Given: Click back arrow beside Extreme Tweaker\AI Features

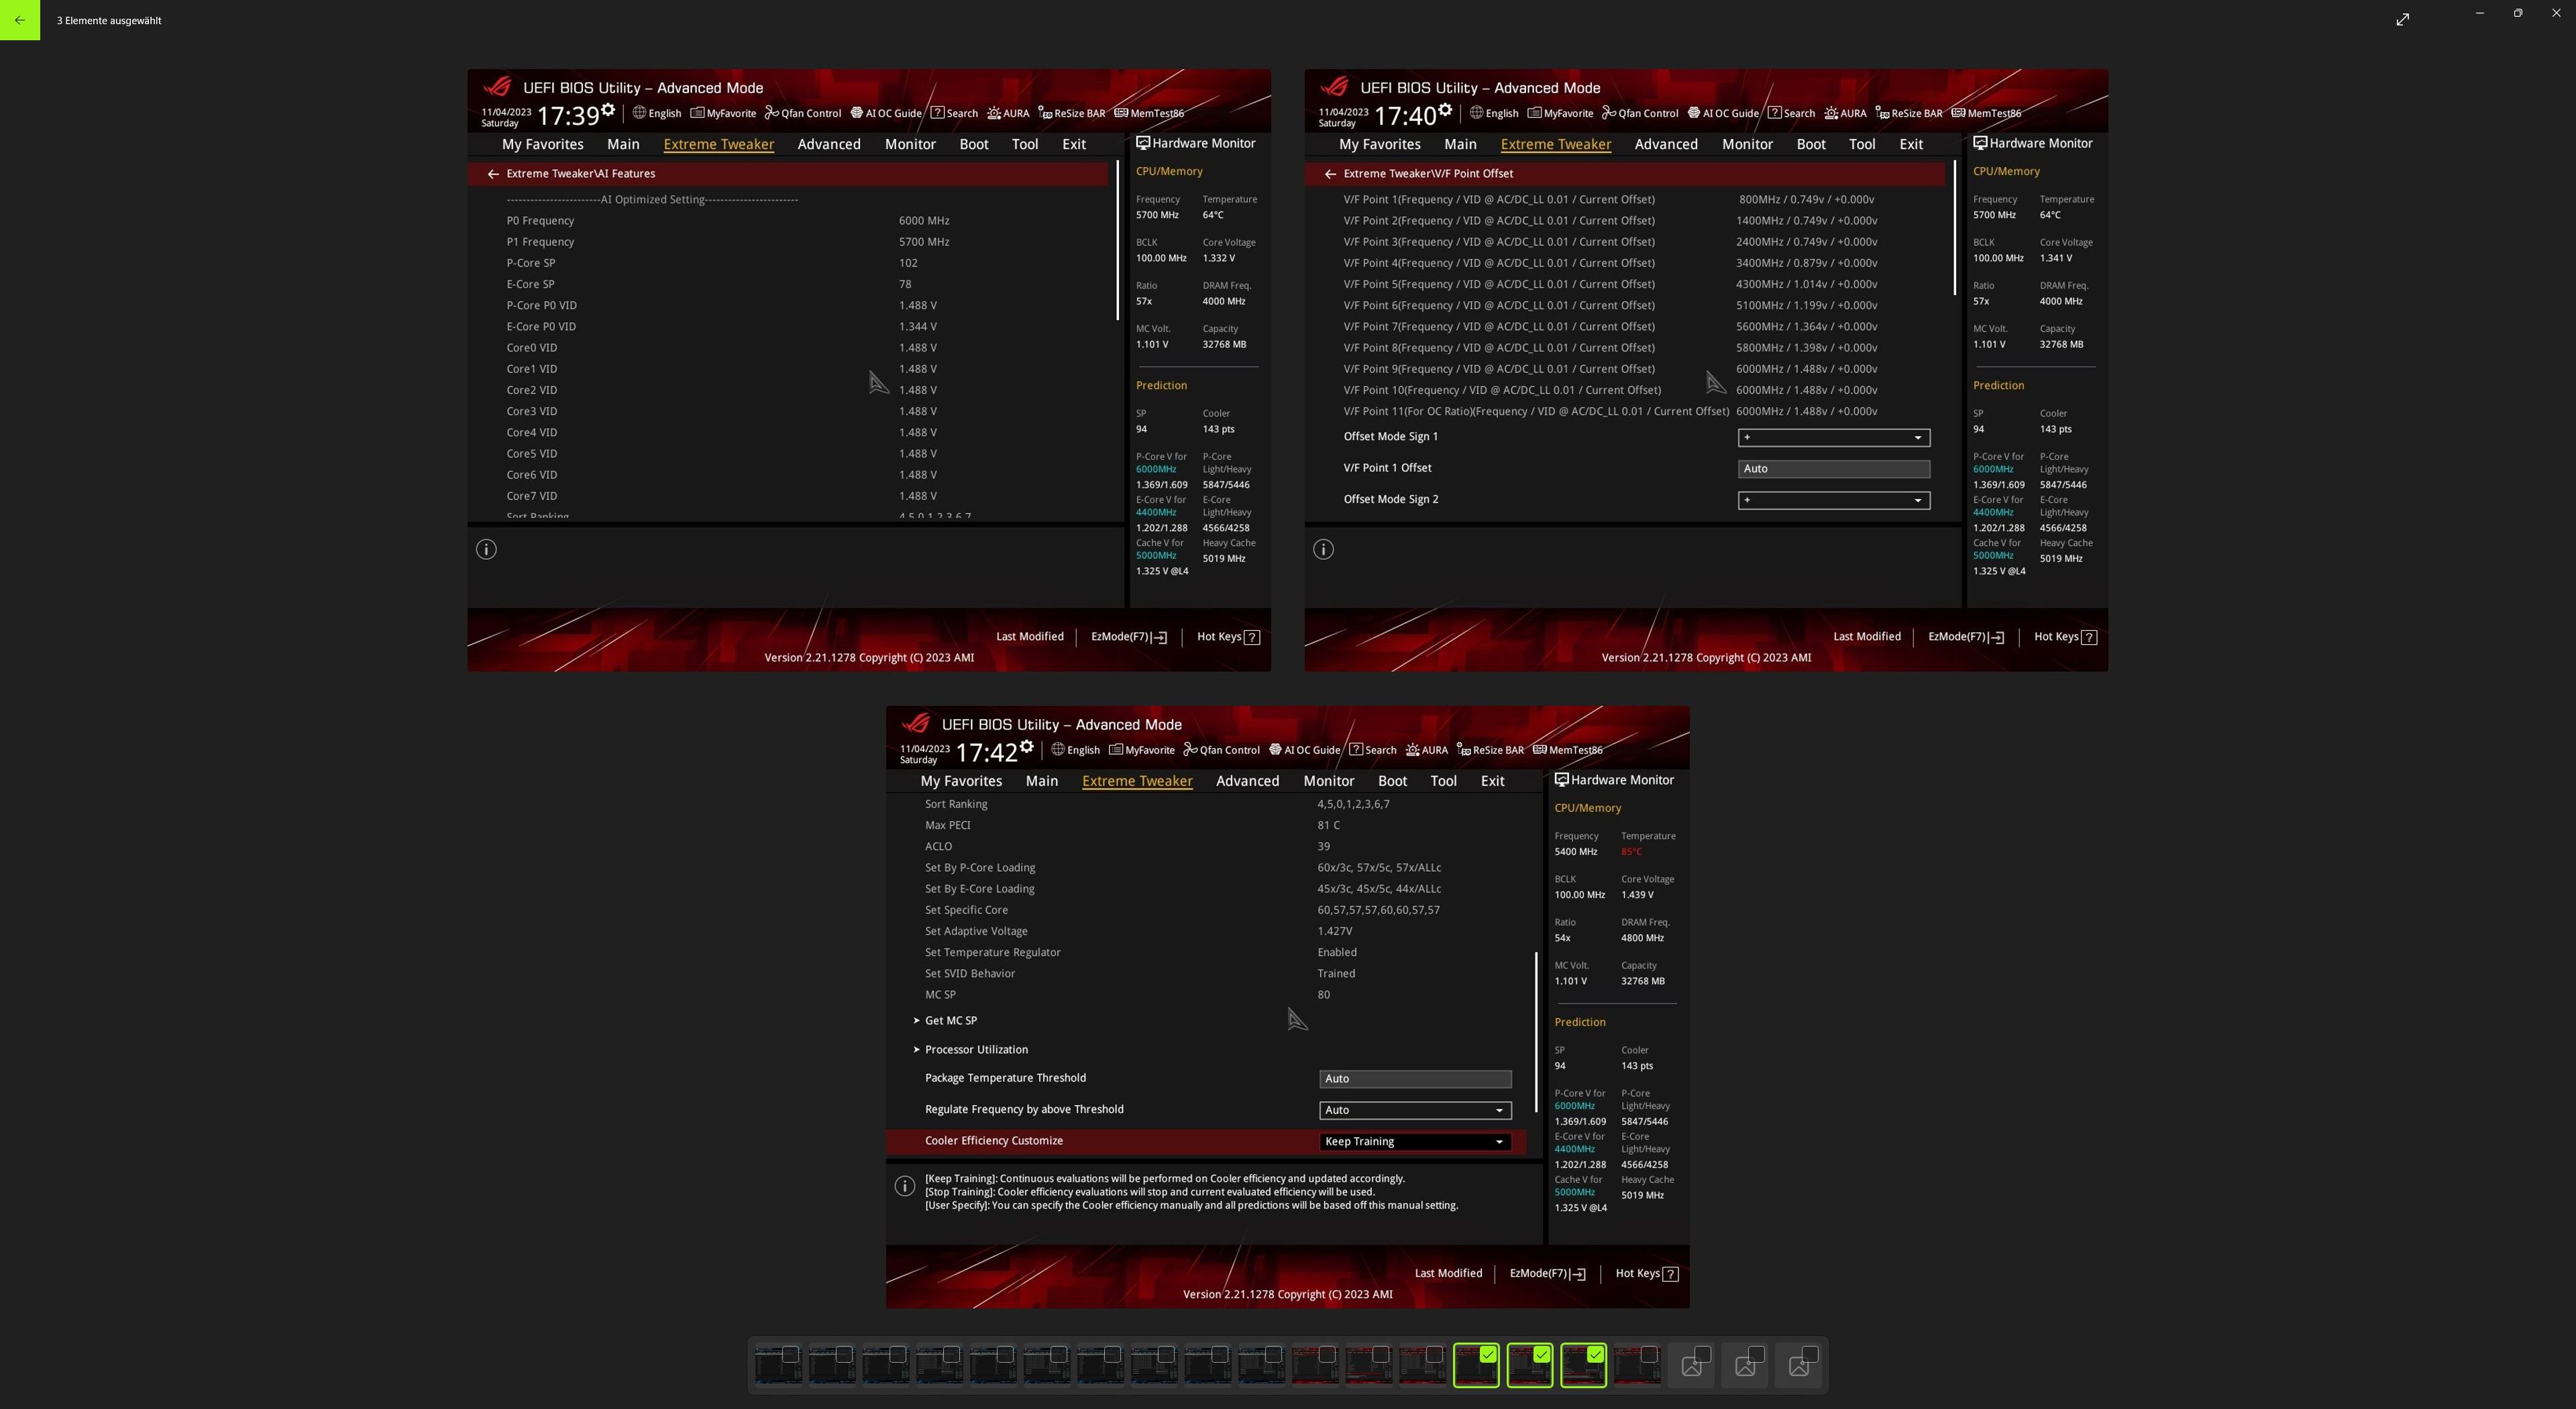Looking at the screenshot, I should point(492,174).
